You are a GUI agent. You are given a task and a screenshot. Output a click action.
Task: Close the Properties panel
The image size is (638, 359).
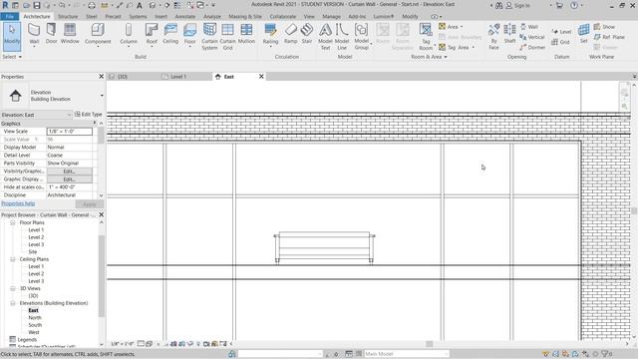click(x=102, y=77)
